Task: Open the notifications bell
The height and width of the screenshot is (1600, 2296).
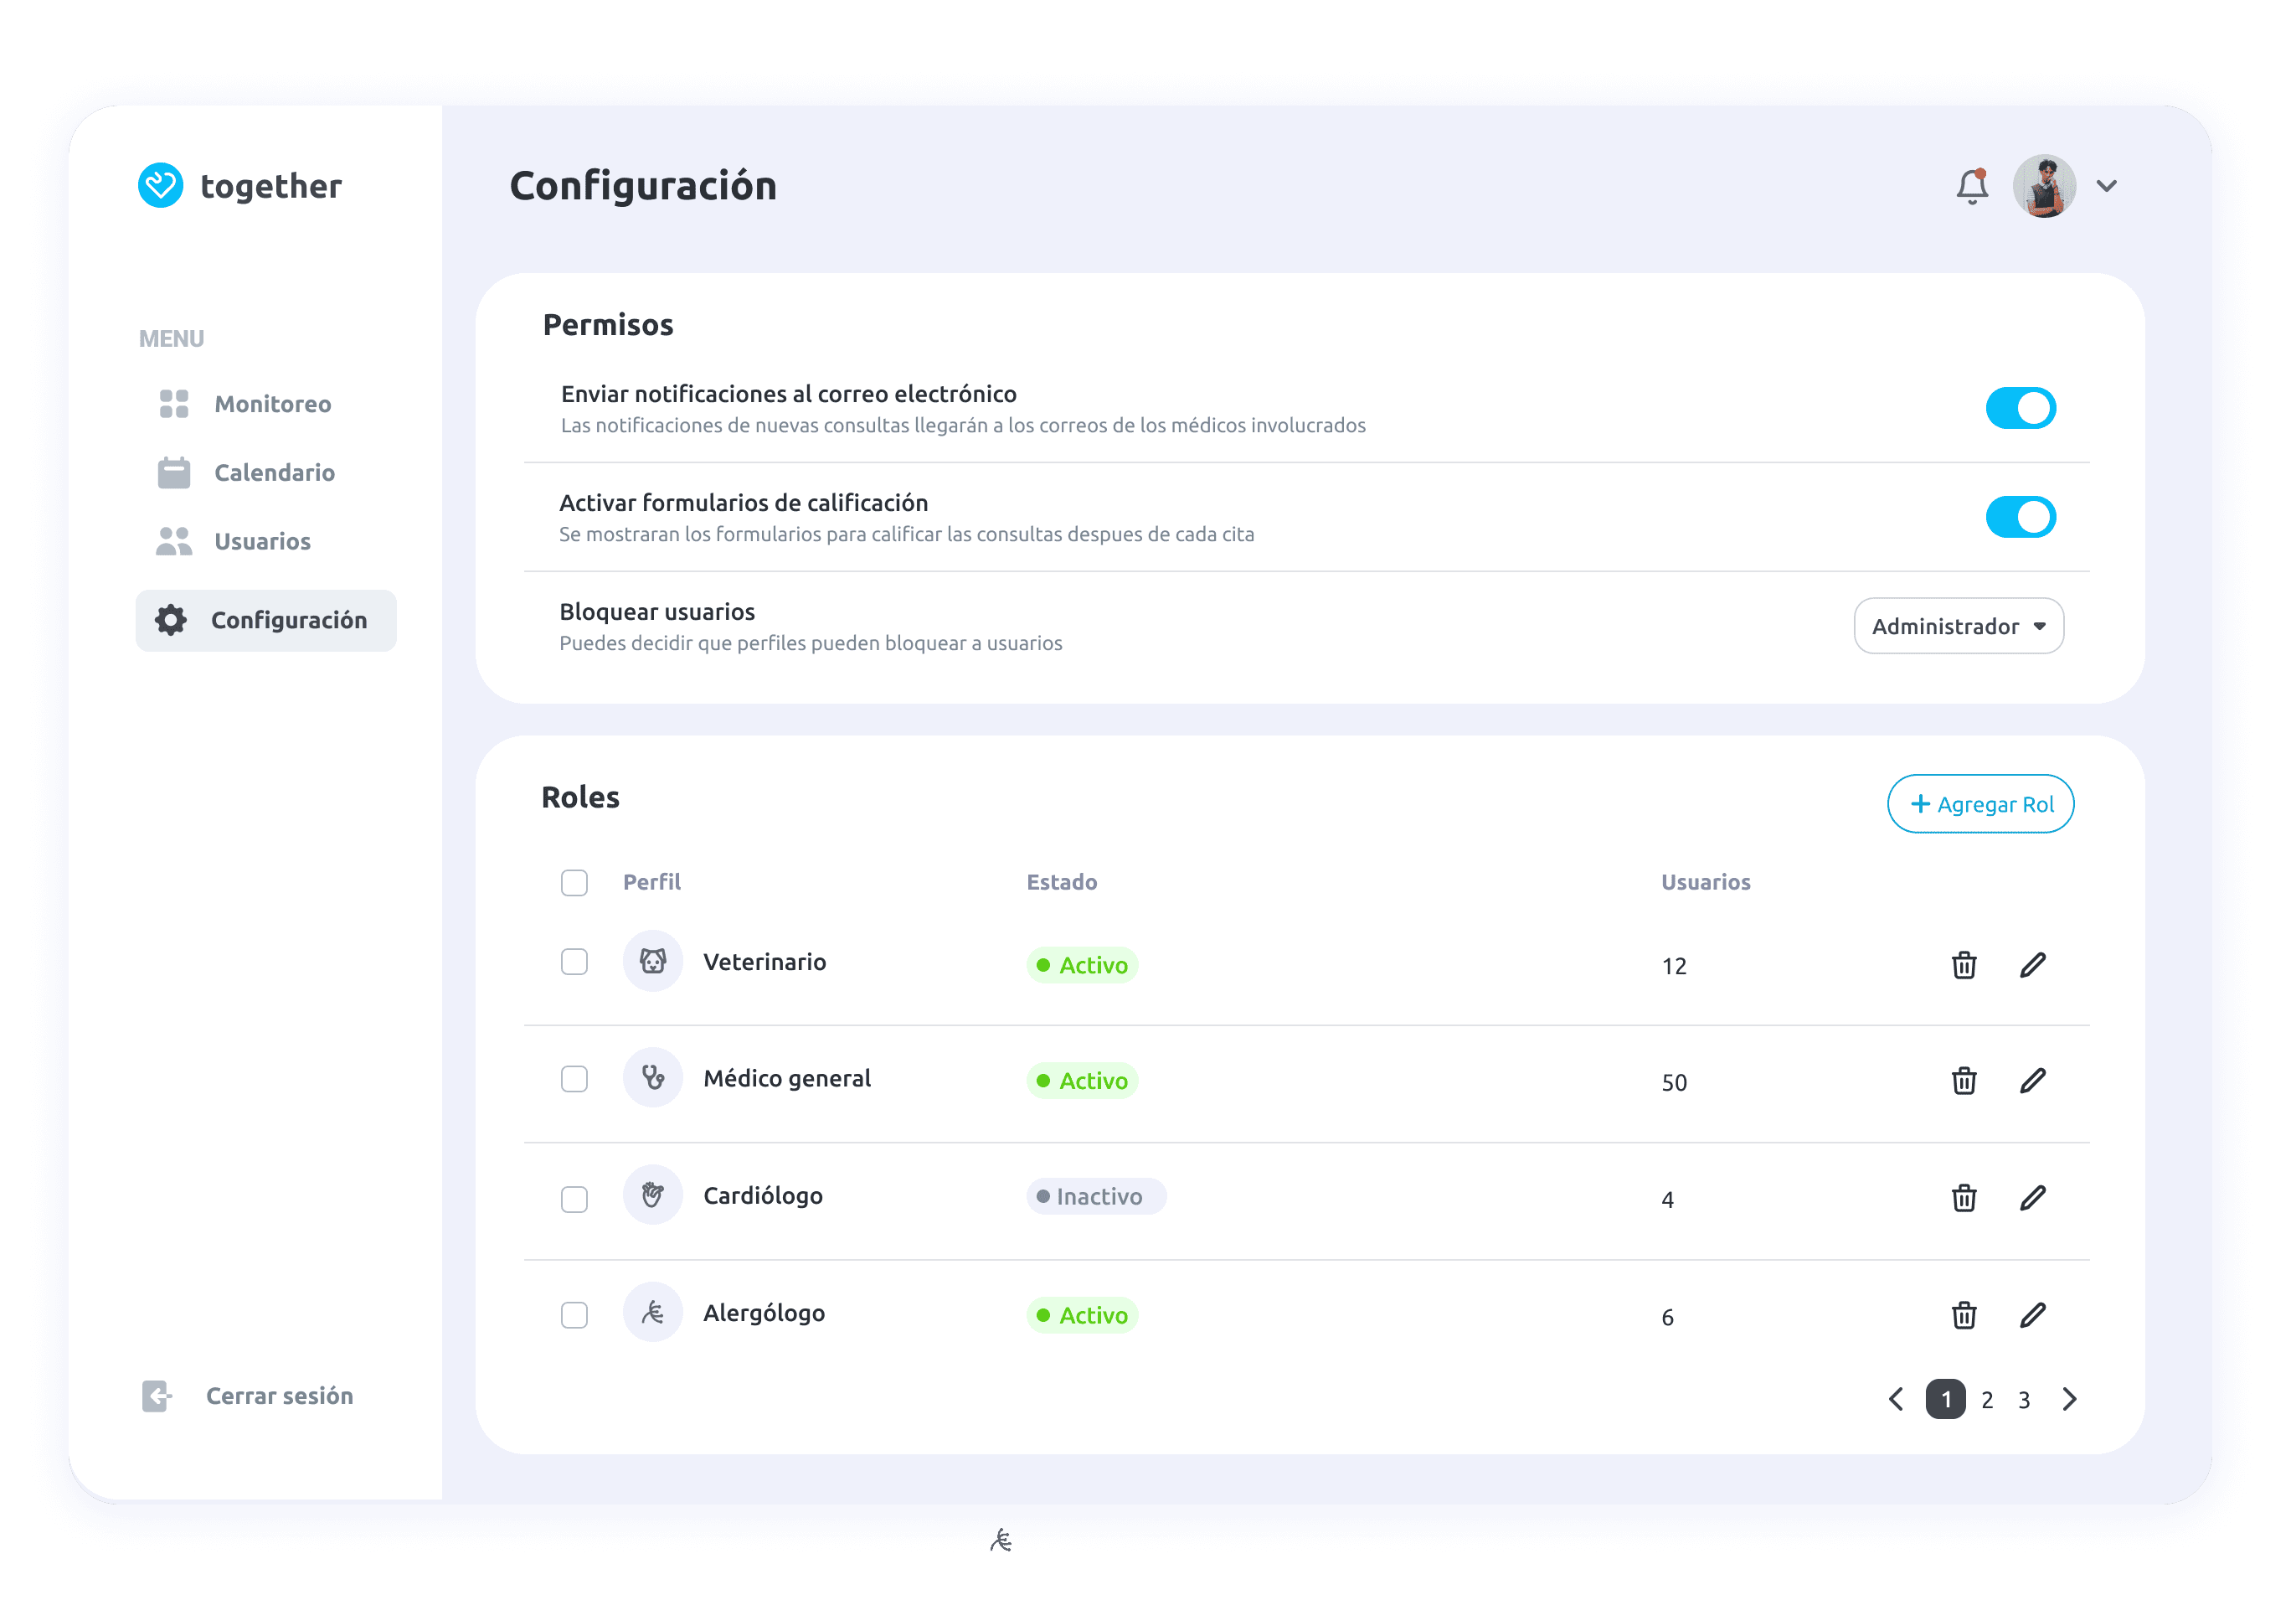Action: [1971, 186]
